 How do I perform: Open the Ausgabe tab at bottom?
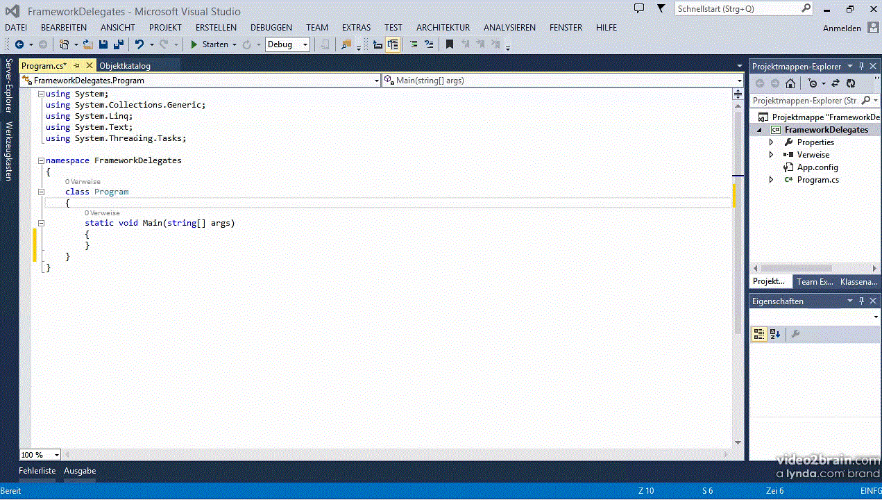[80, 471]
